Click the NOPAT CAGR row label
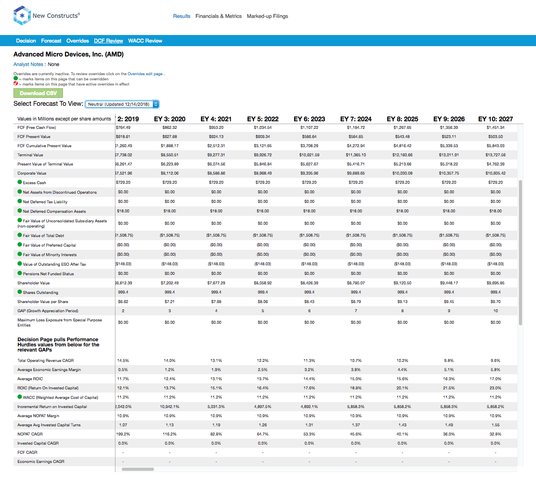The height and width of the screenshot is (480, 536). click(30, 434)
